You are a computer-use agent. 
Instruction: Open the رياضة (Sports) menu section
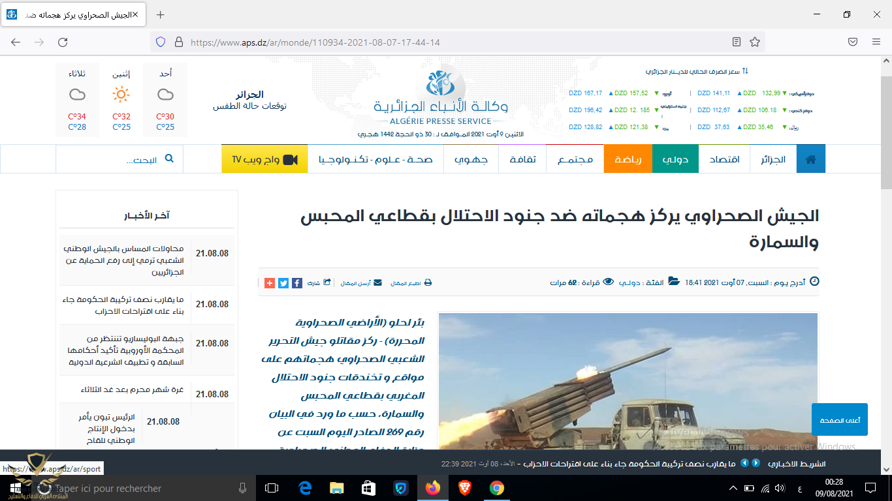(x=628, y=159)
